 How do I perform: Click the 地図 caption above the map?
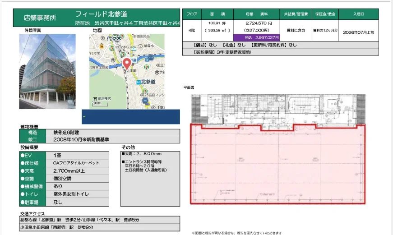pos(97,30)
